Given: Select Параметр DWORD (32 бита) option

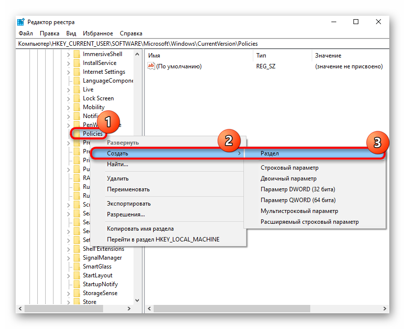Looking at the screenshot, I should click(x=297, y=189).
